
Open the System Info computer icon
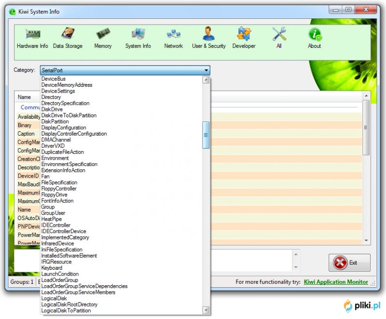pyautogui.click(x=138, y=34)
